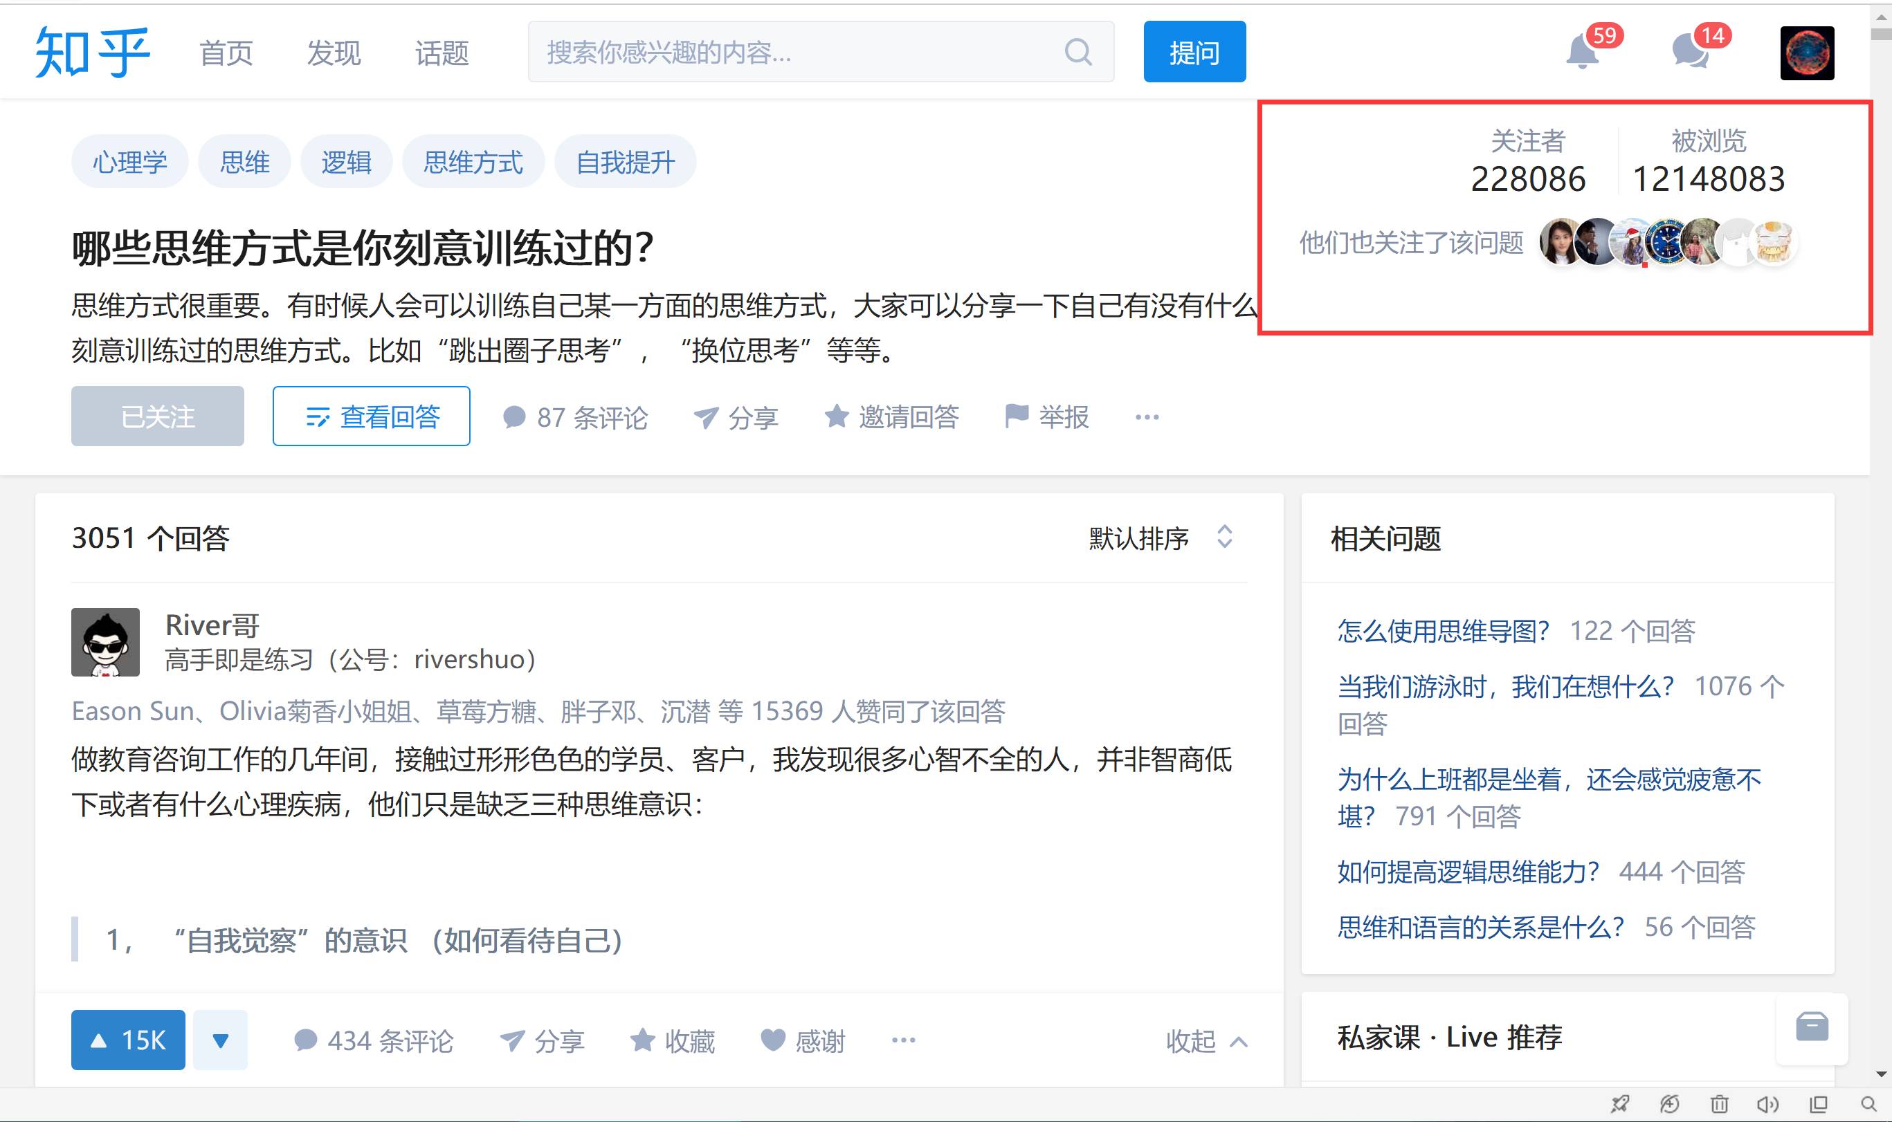The image size is (1892, 1122).
Task: Click 邀请回答 star icon
Action: (837, 416)
